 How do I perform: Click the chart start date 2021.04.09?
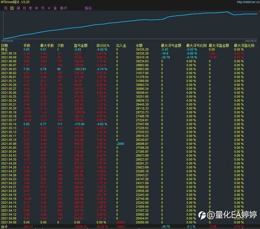(x=7, y=41)
